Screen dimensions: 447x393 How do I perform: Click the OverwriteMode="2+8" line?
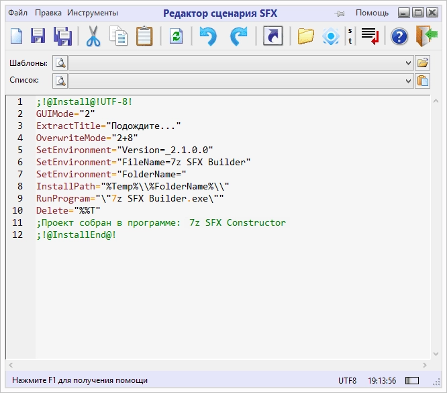87,138
